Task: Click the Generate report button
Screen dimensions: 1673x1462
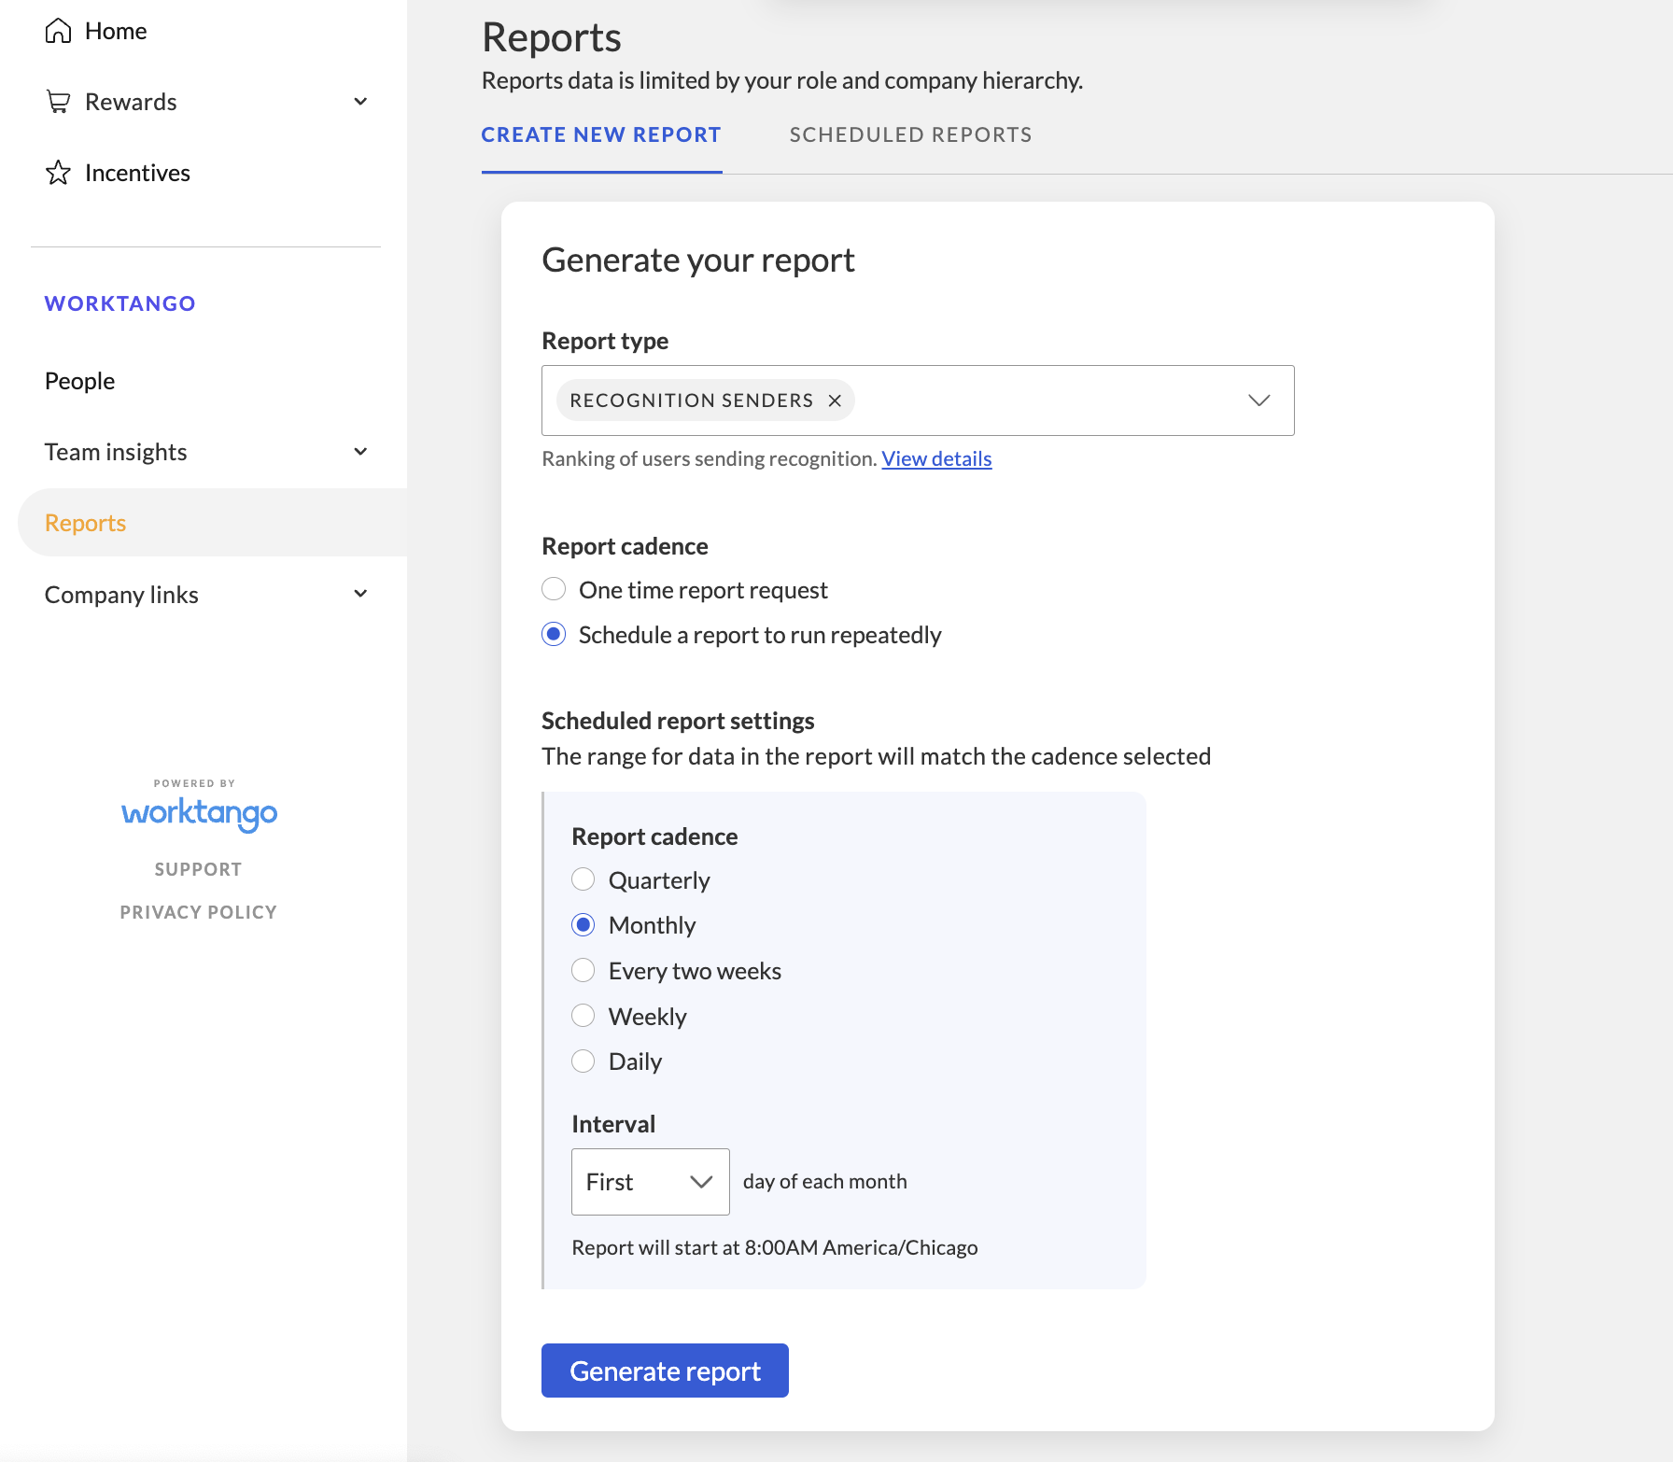Action: [665, 1371]
